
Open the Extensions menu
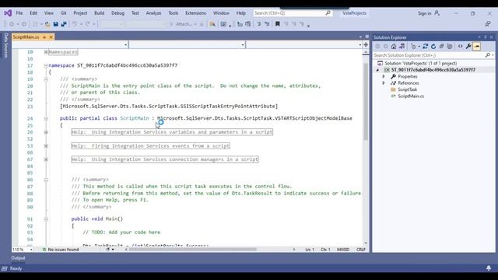195,13
